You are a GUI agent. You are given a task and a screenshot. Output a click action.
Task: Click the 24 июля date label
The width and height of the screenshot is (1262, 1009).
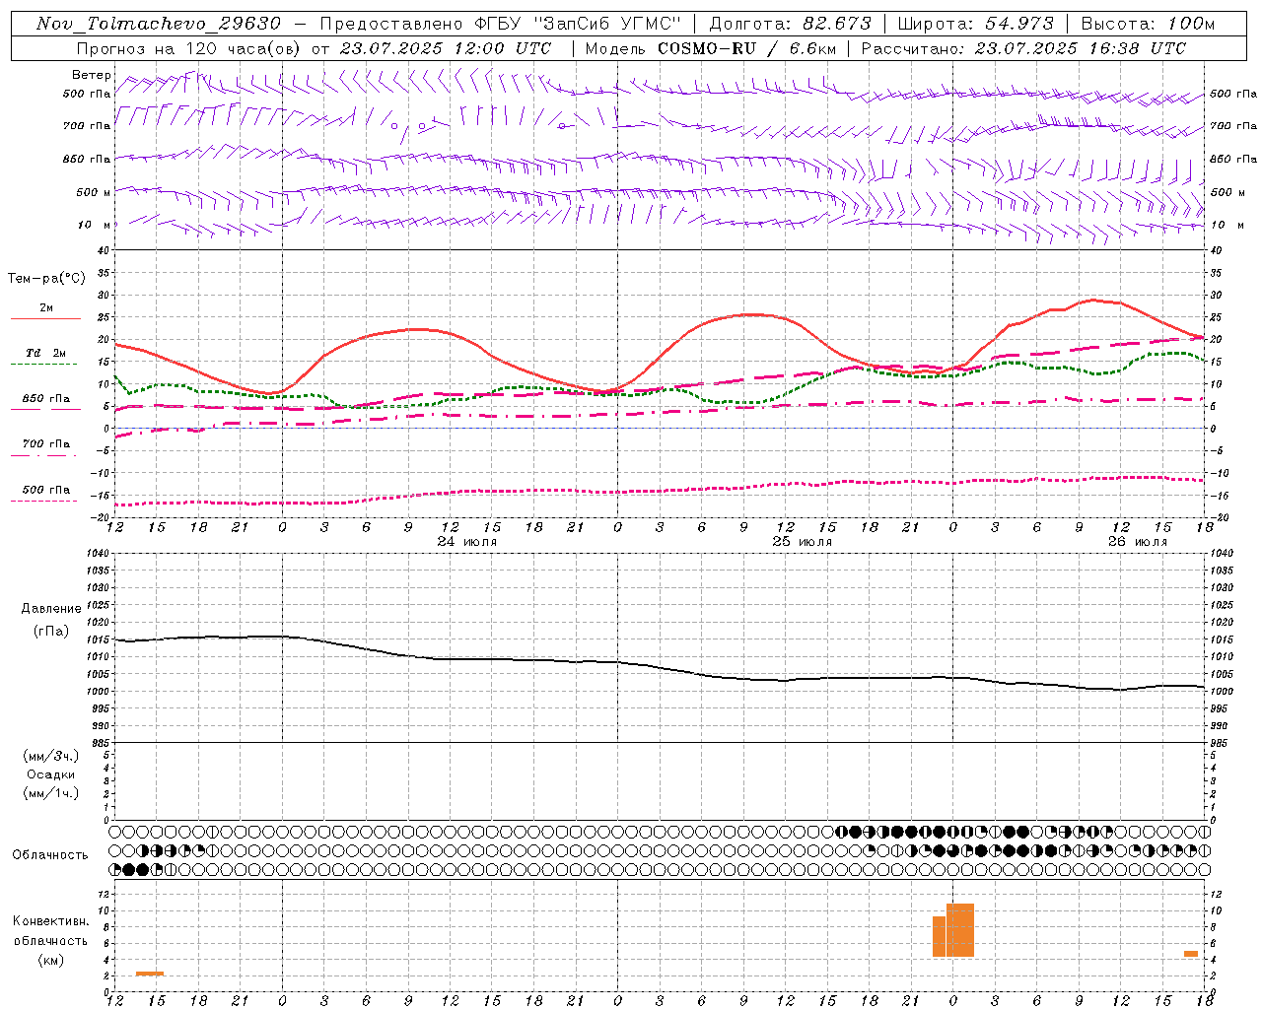pos(467,542)
